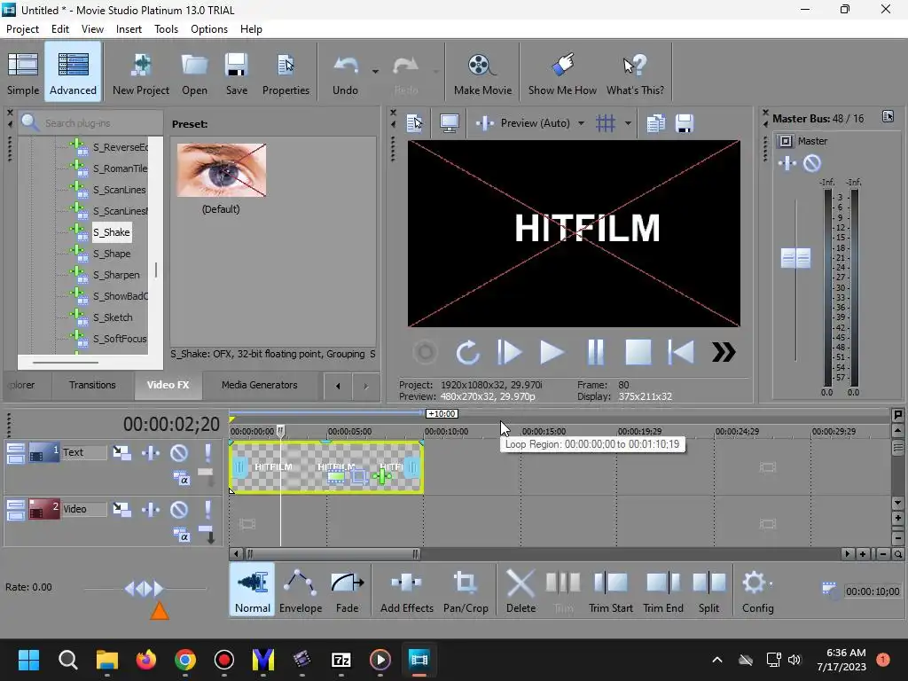Image resolution: width=908 pixels, height=681 pixels.
Task: Solo the Text track
Action: click(x=207, y=452)
